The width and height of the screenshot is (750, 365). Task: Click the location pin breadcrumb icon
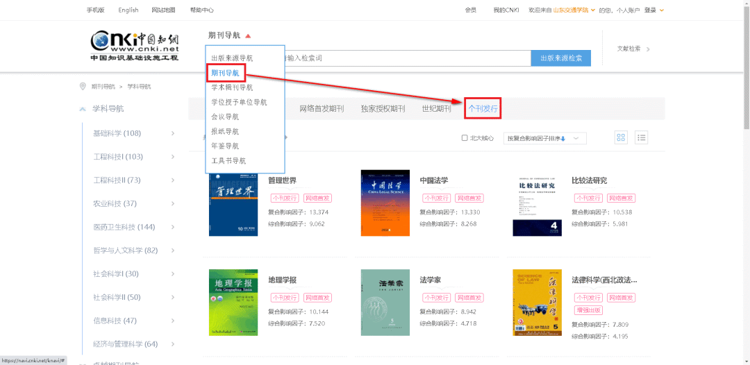click(83, 87)
